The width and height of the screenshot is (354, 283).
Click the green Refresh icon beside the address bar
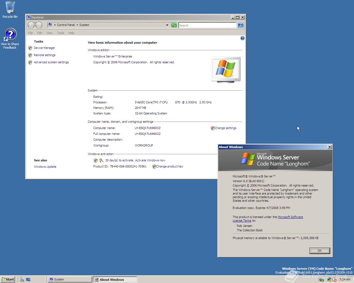point(174,25)
